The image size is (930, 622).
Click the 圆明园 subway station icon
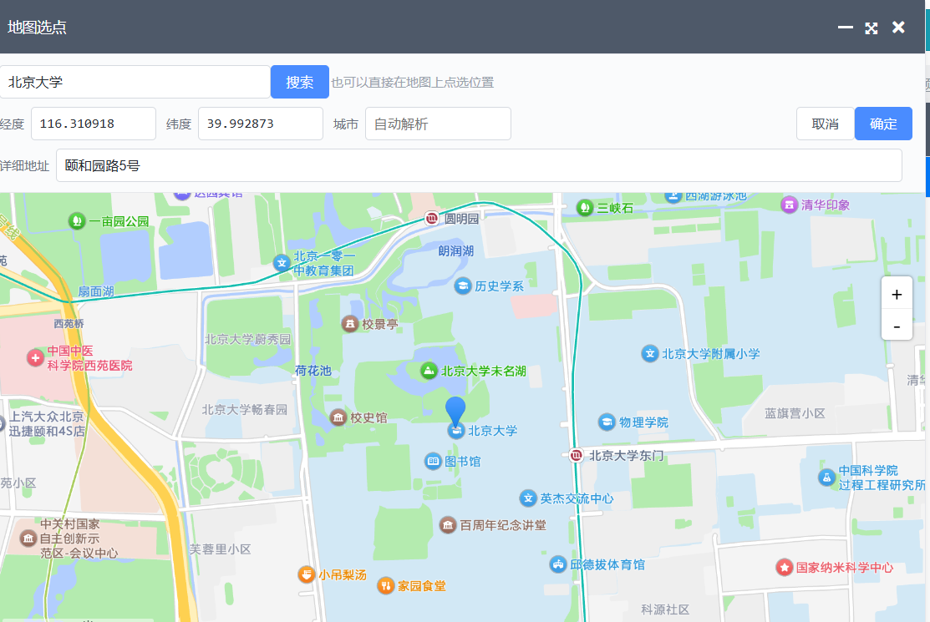432,219
